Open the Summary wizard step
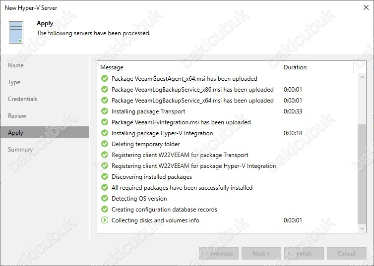Screen dimensions: 374x266 tap(45, 150)
